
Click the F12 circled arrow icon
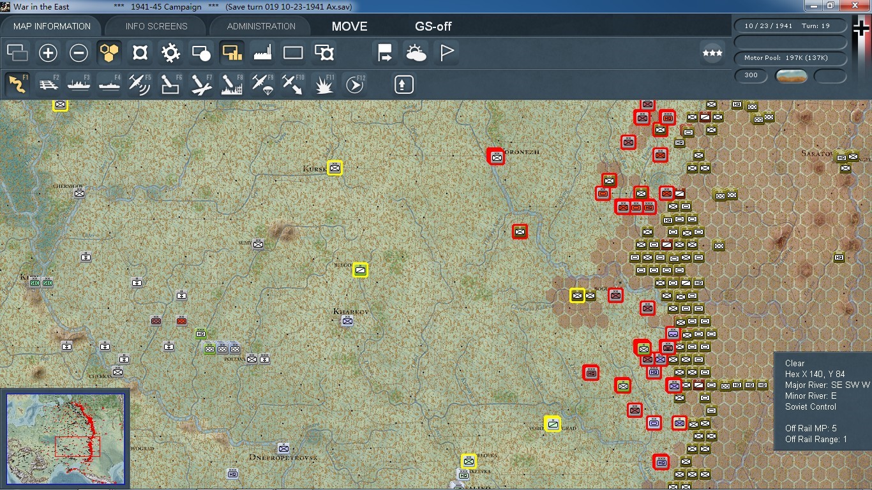(x=354, y=84)
